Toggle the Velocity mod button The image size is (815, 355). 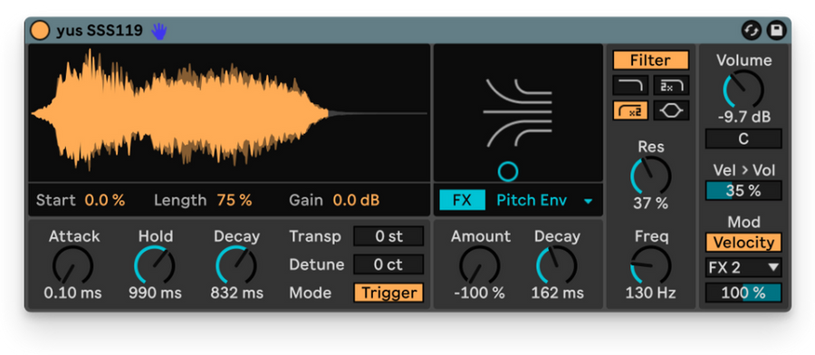tap(743, 242)
